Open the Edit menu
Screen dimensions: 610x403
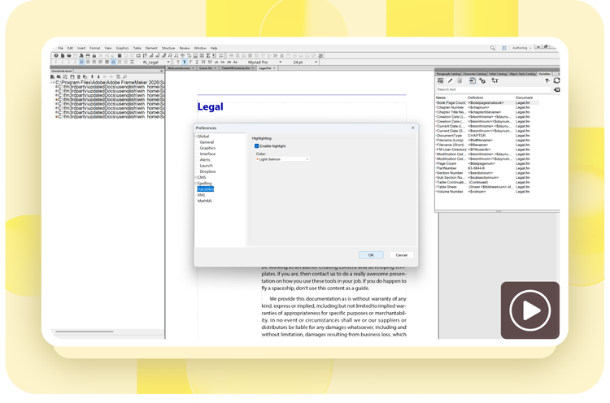pyautogui.click(x=70, y=48)
